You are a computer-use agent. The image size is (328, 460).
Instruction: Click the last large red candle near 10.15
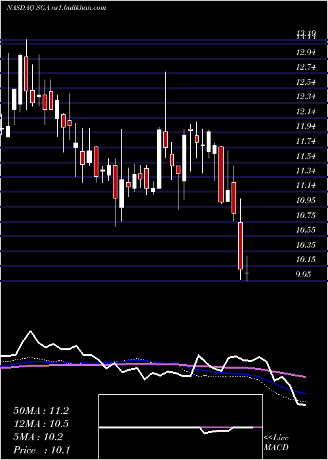(241, 246)
